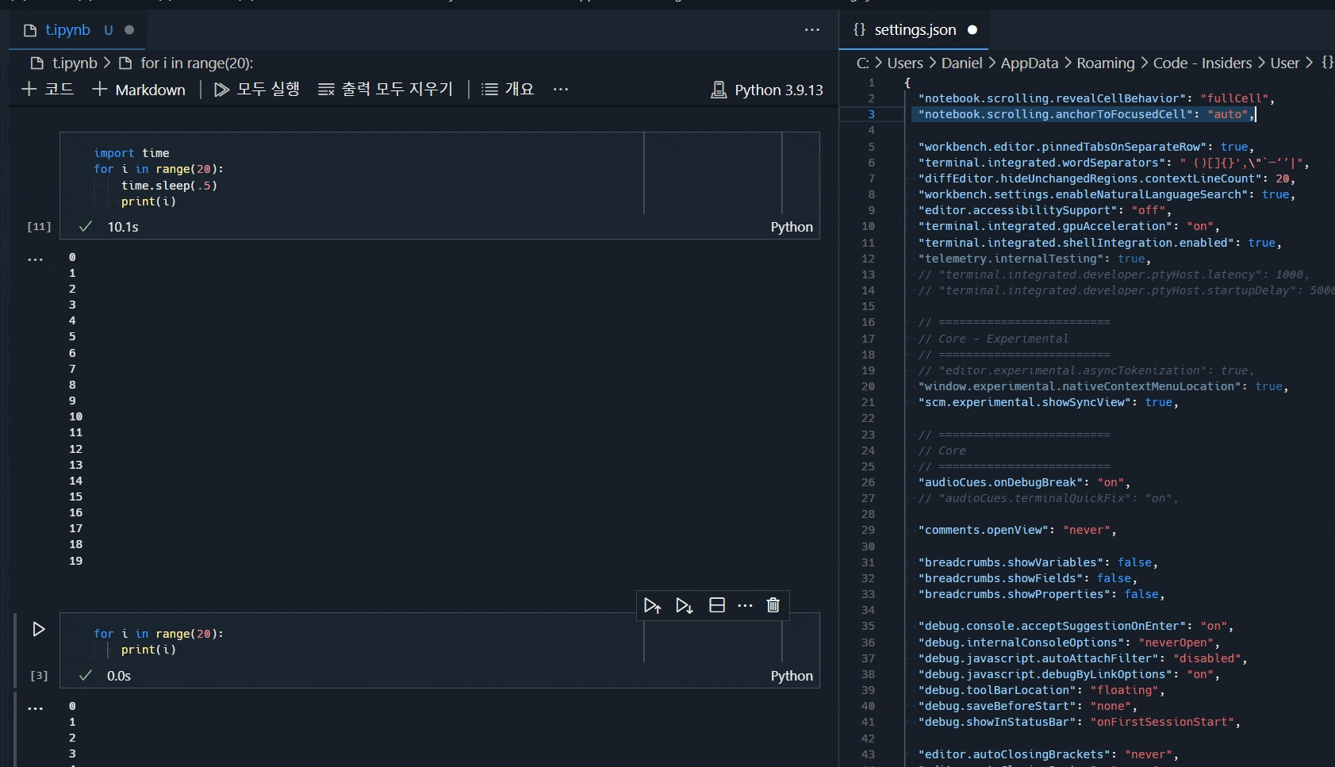Viewport: 1335px width, 767px height.
Task: Run the second notebook cell
Action: pyautogui.click(x=38, y=629)
